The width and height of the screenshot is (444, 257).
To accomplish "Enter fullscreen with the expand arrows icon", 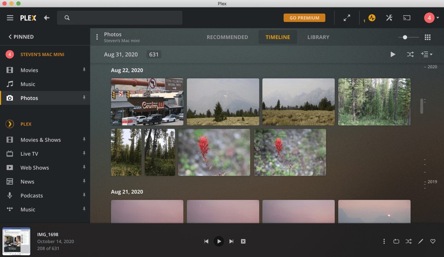I will (x=347, y=18).
